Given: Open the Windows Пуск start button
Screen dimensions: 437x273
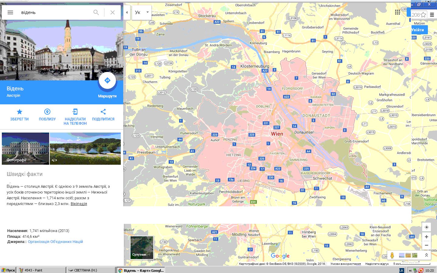Looking at the screenshot, I should (x=8, y=270).
